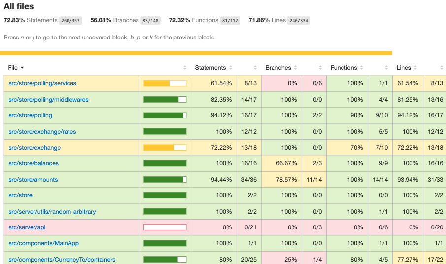Open src/store/polling/middlewares link
The height and width of the screenshot is (264, 446).
pos(48,100)
